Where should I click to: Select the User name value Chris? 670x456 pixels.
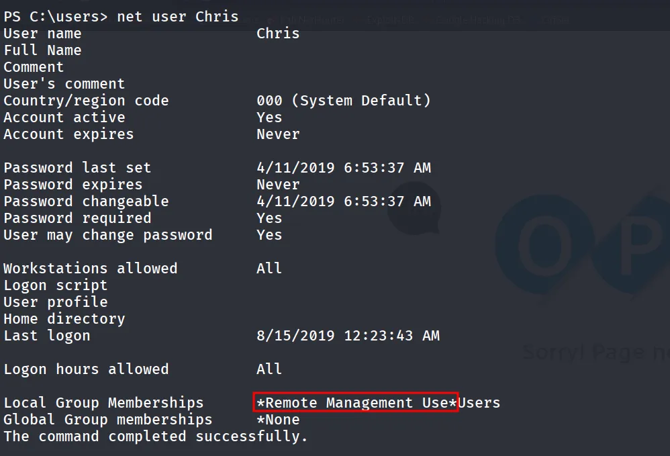pos(278,34)
